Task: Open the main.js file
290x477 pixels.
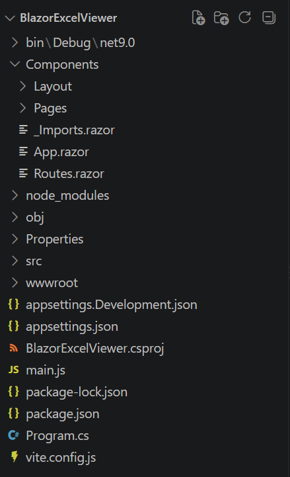Action: click(x=46, y=370)
